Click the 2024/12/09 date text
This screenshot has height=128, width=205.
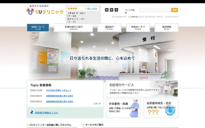[x=36, y=90]
